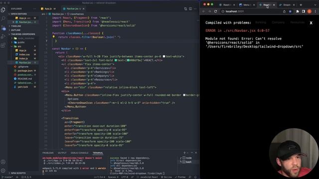Open .gitignore in the file tree
This screenshot has width=319, height=179.
click(x=23, y=67)
